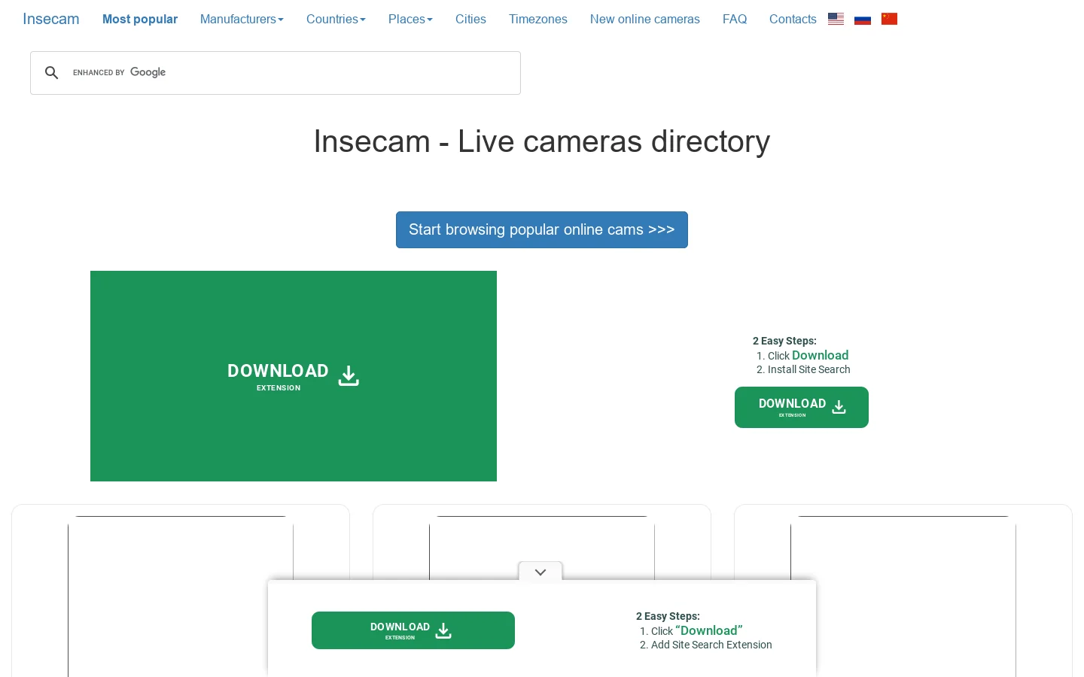Viewport: 1084px width, 677px height.
Task: Switch to Russian via the flag icon
Action: [863, 19]
